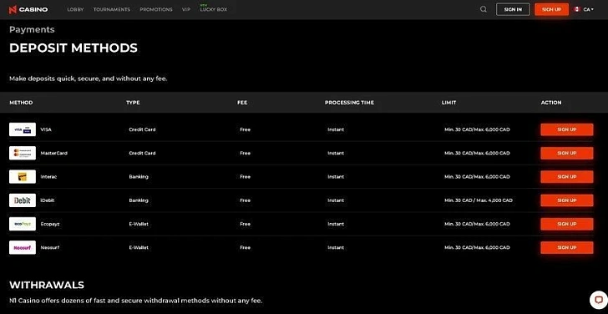Click the TYPE column header

click(x=133, y=103)
